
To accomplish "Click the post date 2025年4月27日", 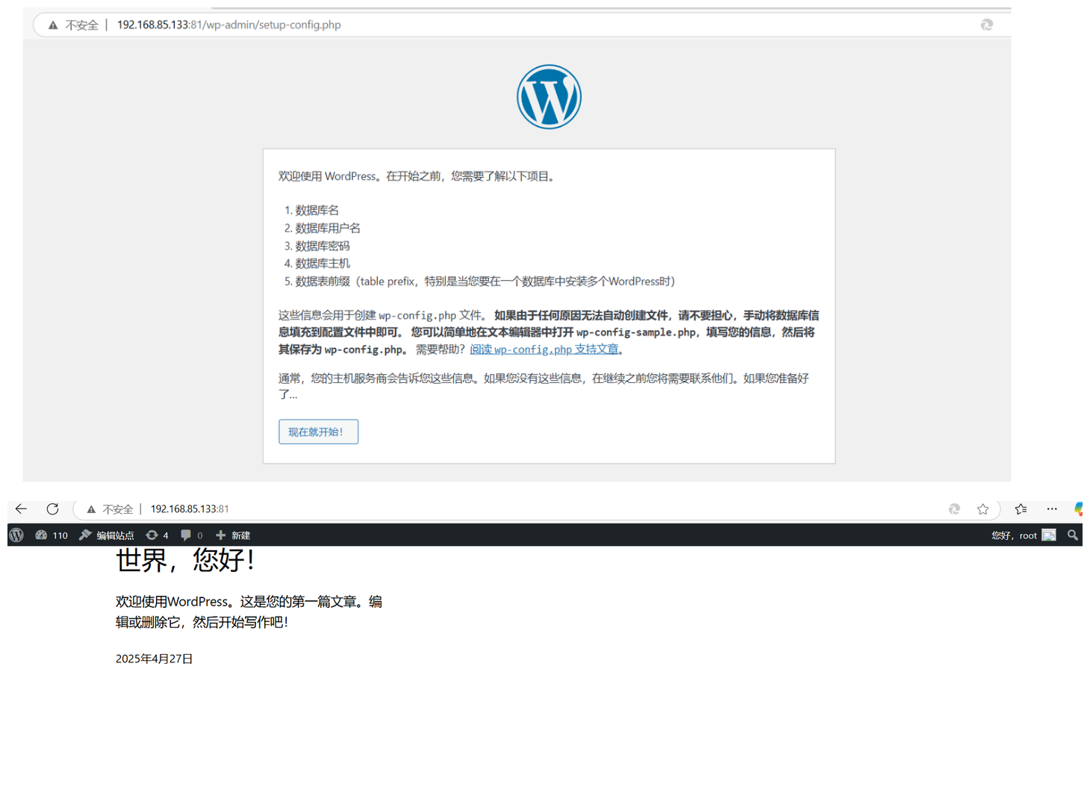I will click(x=154, y=659).
